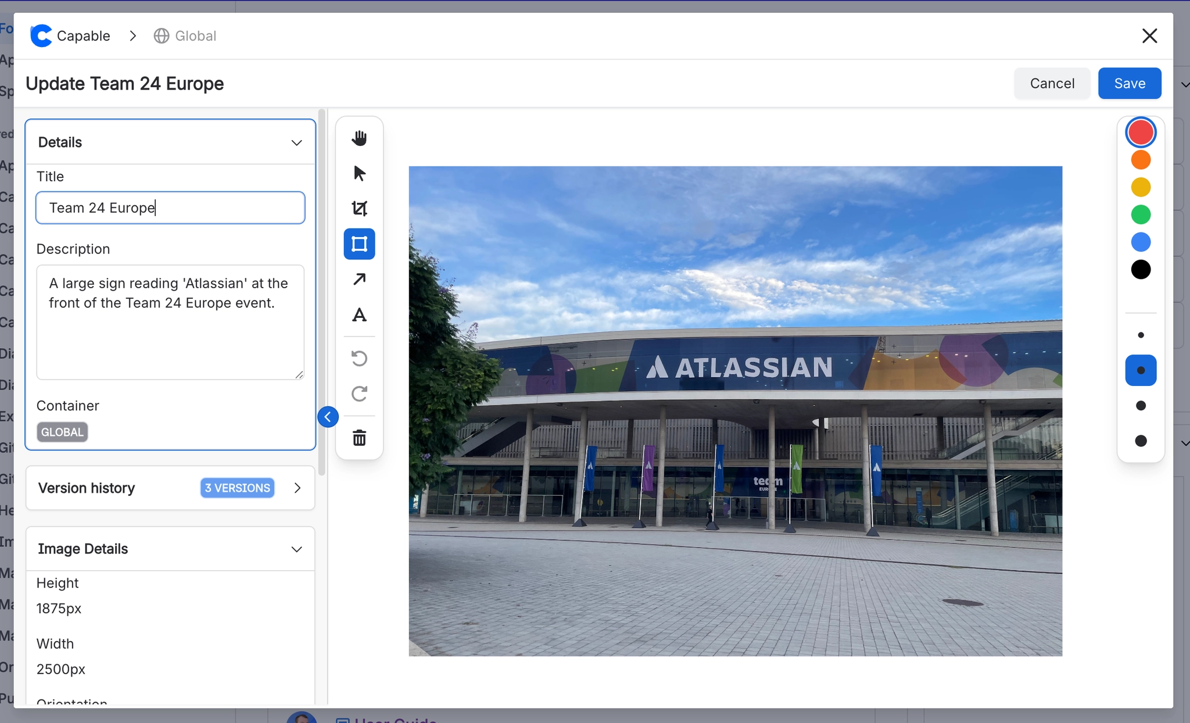Select the largest stroke width option
This screenshot has width=1190, height=723.
coord(1140,442)
